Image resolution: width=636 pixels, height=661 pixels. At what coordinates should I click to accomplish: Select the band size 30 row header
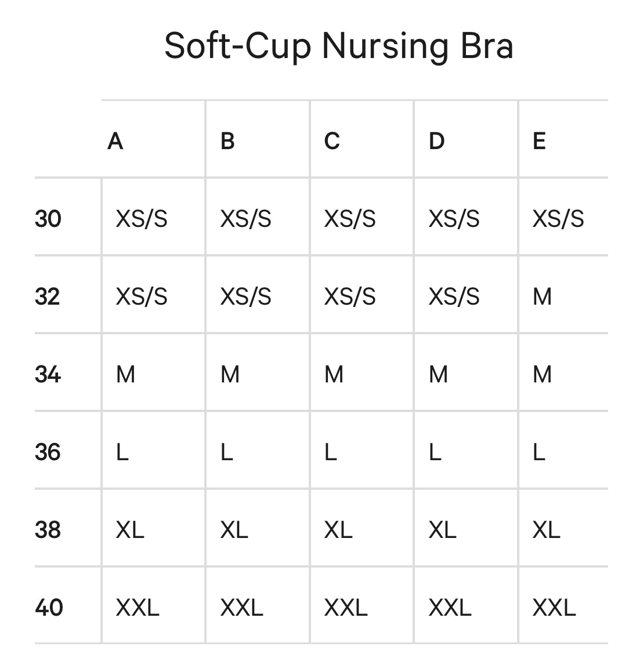(x=48, y=219)
